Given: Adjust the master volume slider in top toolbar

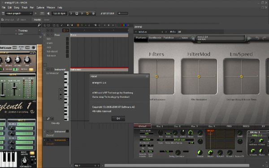Looking at the screenshot, I should pyautogui.click(x=123, y=13).
